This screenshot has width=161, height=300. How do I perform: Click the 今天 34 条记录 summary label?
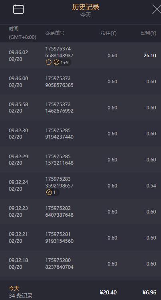coord(21,292)
